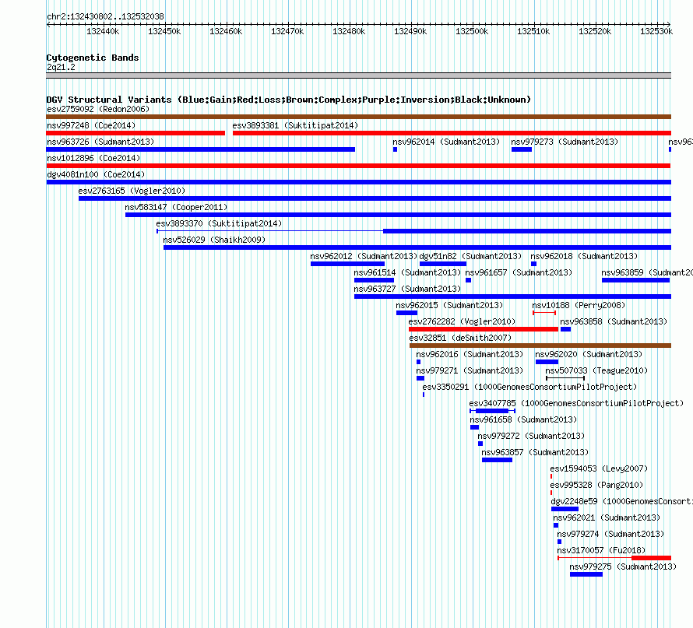This screenshot has height=628, width=693.
Task: Click the red esv2762282 loss bar
Action: [x=484, y=329]
